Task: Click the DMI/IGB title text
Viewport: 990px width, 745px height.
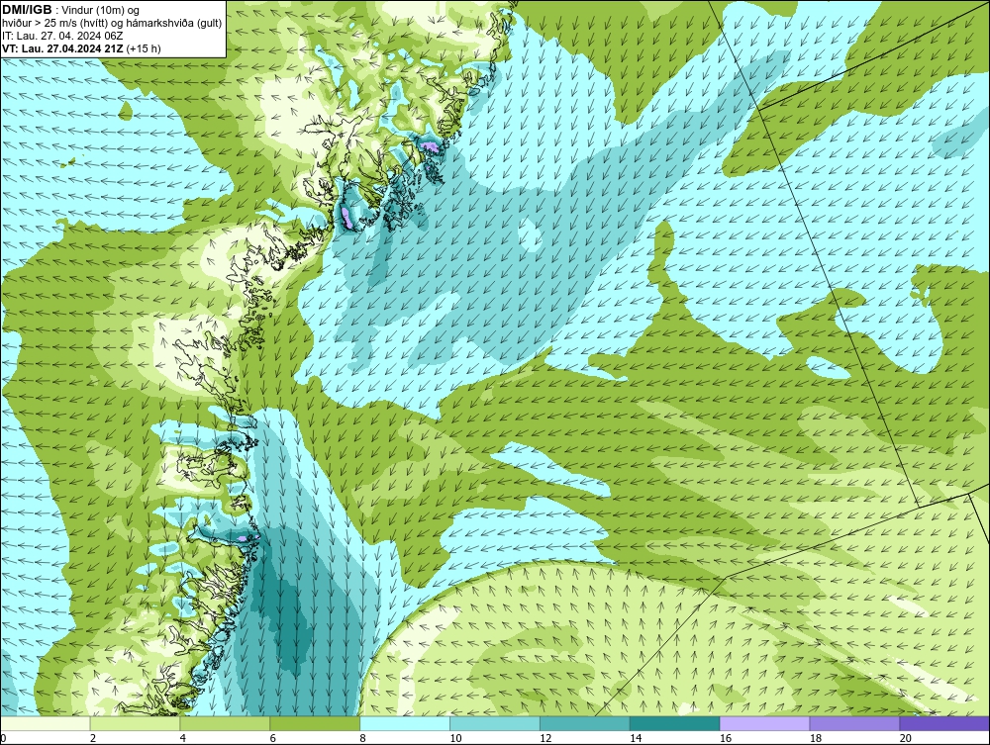Action: pyautogui.click(x=27, y=10)
